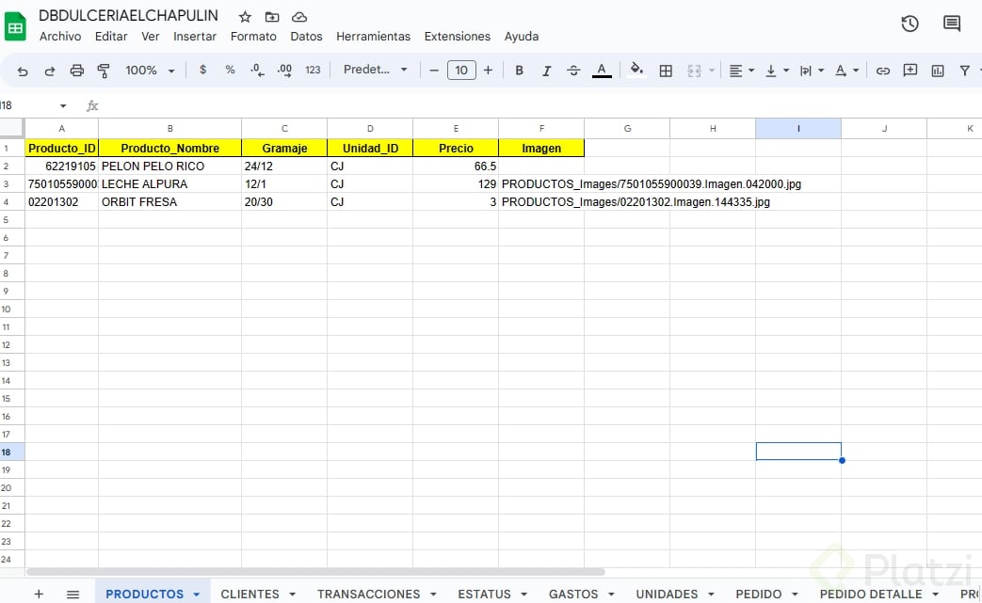Viewport: 982px width, 603px height.
Task: Switch to the CLIENTES sheet tab
Action: tap(250, 594)
